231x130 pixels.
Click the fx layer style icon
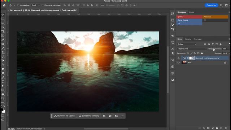point(204,128)
